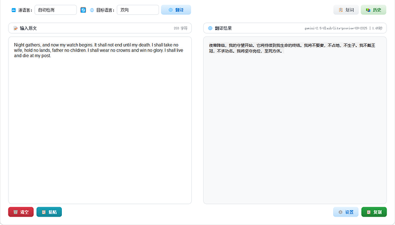Click the 粘贴 paste button

click(x=49, y=212)
